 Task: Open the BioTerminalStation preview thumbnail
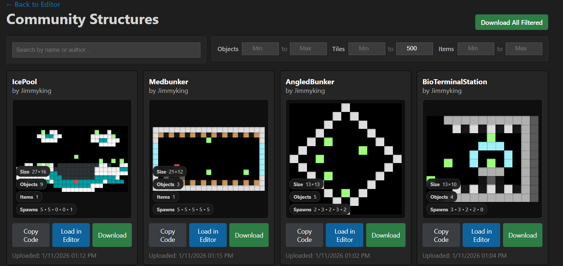click(x=482, y=159)
